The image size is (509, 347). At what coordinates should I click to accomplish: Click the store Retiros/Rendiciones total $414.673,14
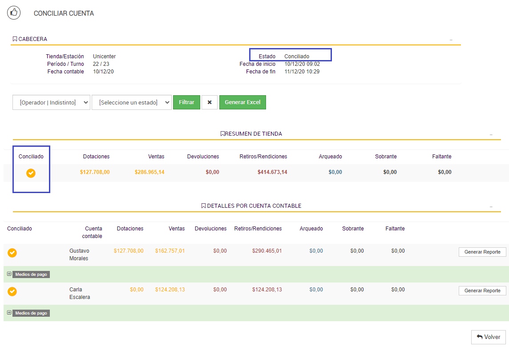(272, 172)
